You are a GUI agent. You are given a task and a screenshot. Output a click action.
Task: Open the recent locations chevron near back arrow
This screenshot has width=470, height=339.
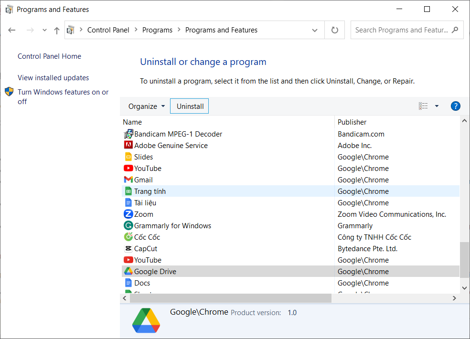(45, 30)
